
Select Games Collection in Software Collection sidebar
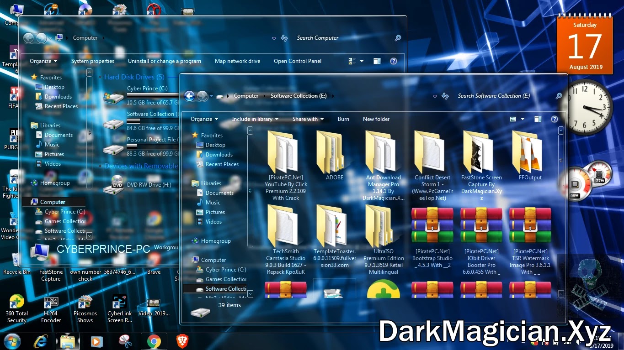point(221,279)
